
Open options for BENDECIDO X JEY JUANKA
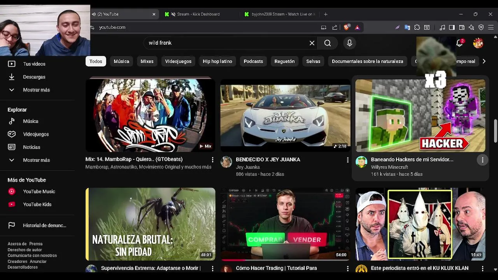click(347, 160)
